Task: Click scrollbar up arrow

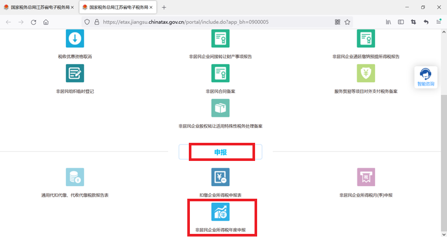Action: coord(444,32)
